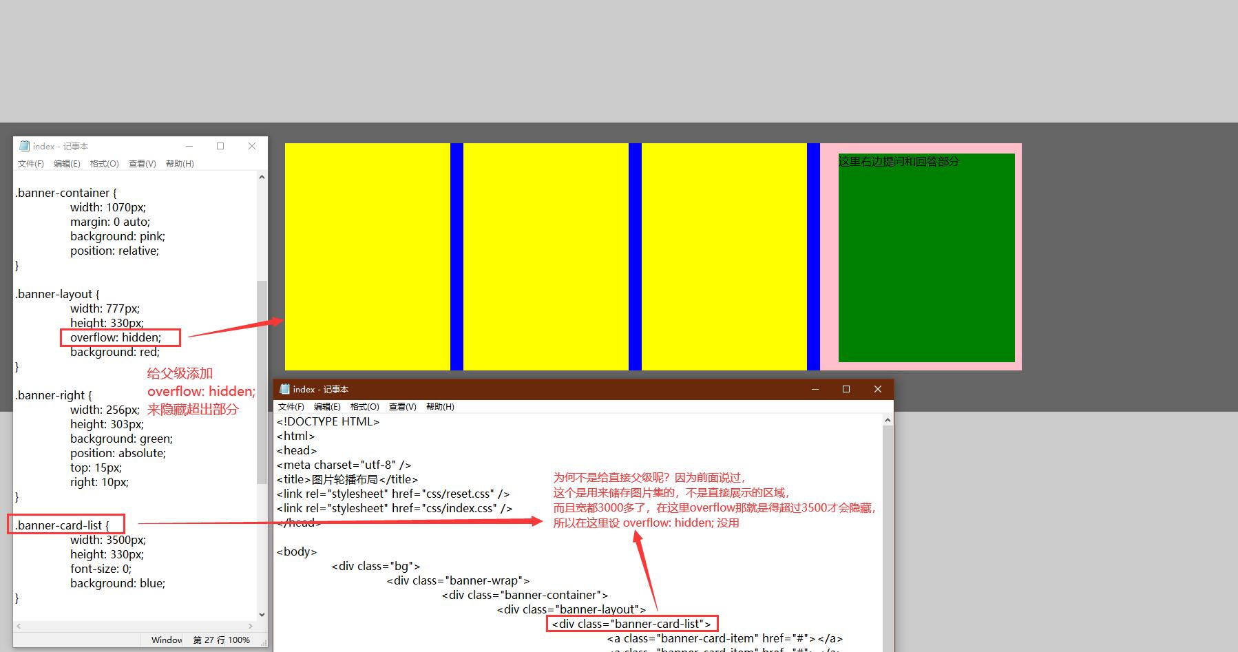
Task: Click '<div class="banner-container">' line in HTML
Action: [x=525, y=595]
